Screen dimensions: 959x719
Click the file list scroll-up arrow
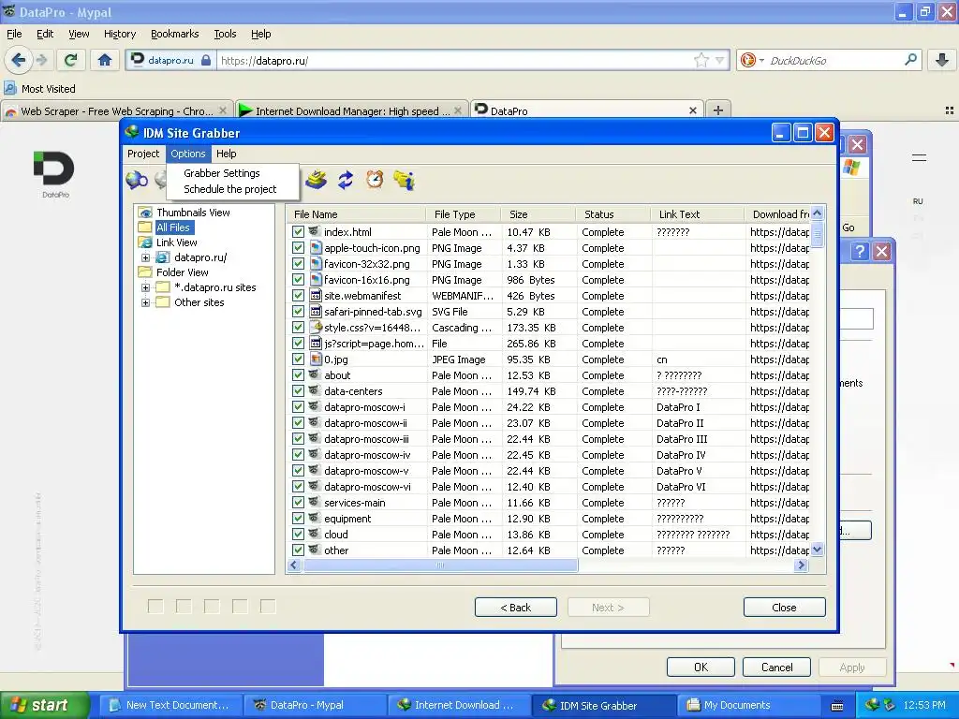(x=817, y=213)
